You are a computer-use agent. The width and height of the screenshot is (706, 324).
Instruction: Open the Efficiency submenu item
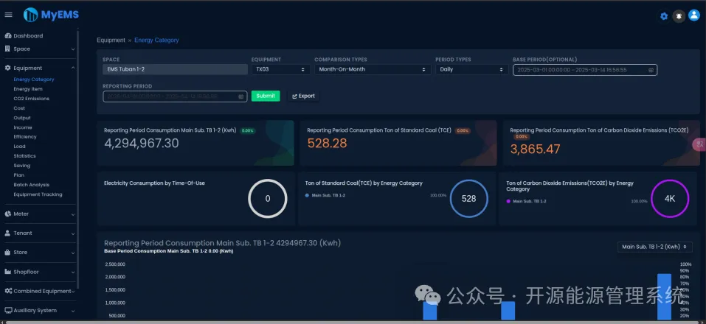(x=25, y=137)
